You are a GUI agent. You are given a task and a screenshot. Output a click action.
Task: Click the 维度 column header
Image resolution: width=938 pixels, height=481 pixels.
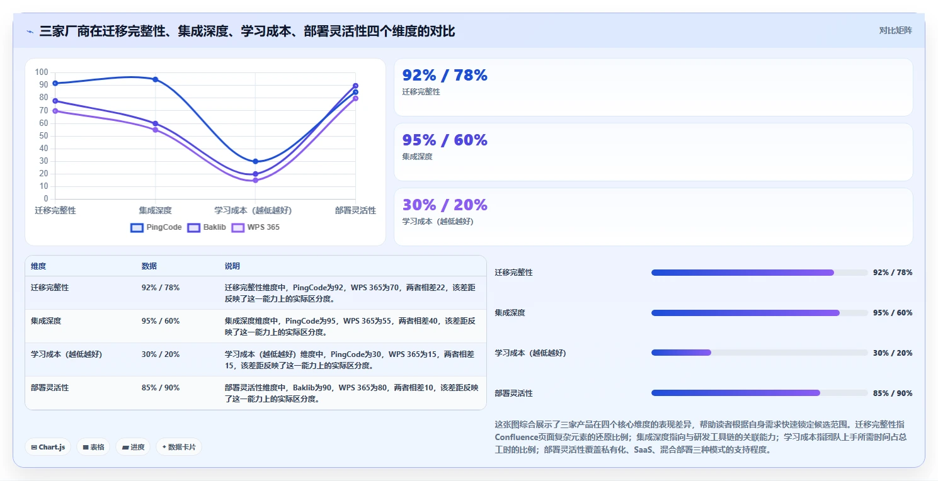(x=38, y=266)
